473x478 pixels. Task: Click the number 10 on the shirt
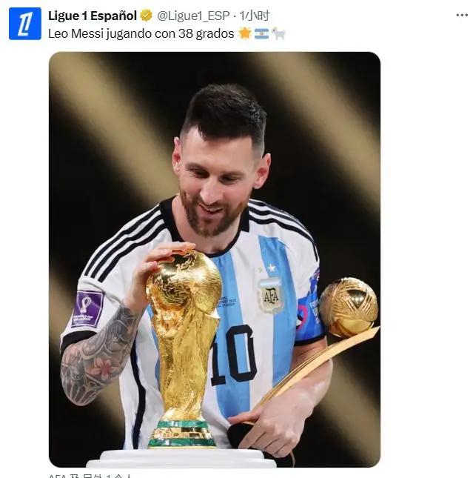pyautogui.click(x=234, y=354)
